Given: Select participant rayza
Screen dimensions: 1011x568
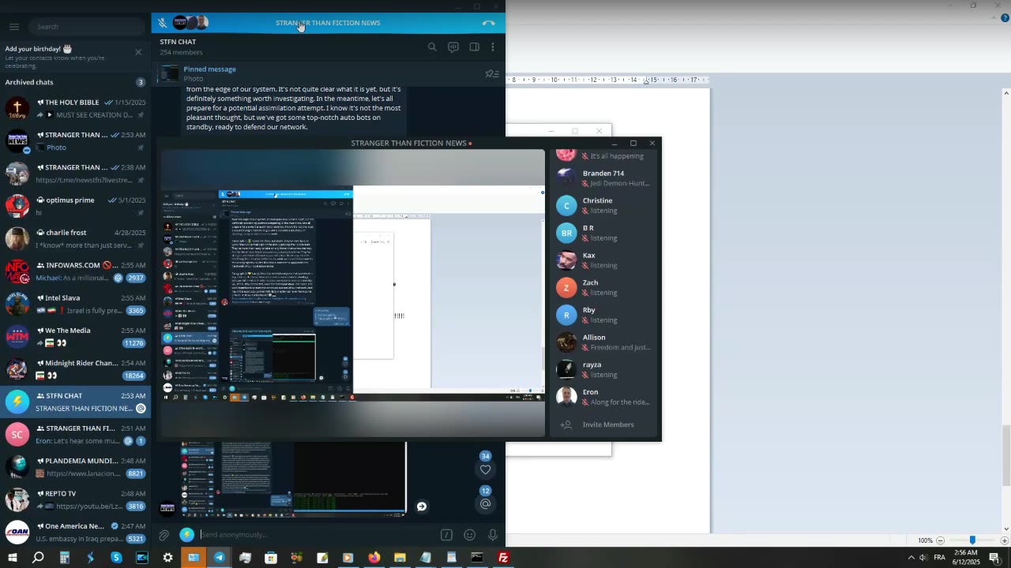Looking at the screenshot, I should click(x=605, y=369).
